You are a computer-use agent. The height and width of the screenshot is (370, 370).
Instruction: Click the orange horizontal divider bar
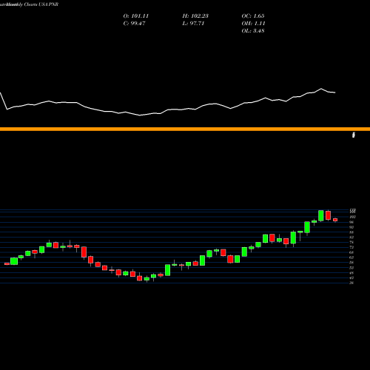[185, 129]
